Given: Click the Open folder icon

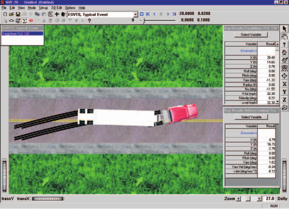Looking at the screenshot, I should (12, 14).
